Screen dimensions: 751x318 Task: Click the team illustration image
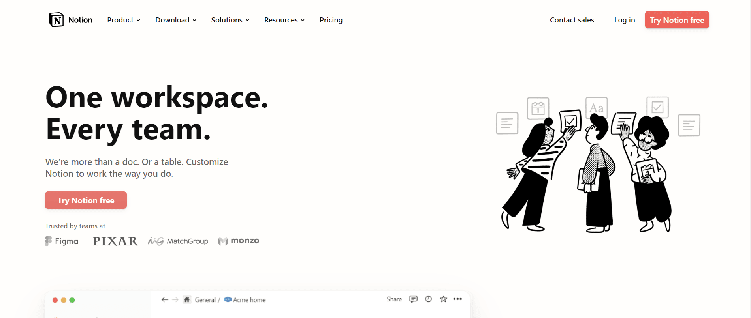[x=597, y=165]
